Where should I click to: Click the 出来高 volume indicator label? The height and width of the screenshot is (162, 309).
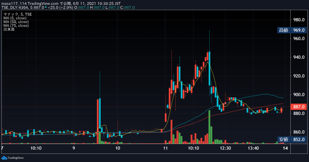(9, 29)
